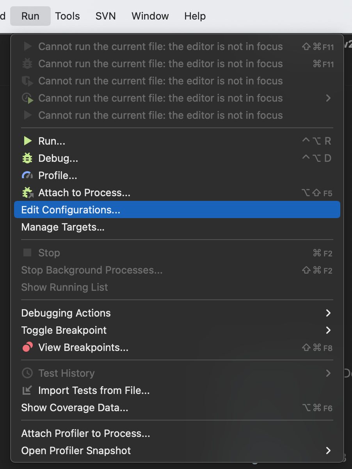Select Edit Configurations menu entry
The width and height of the screenshot is (352, 469).
tap(71, 210)
